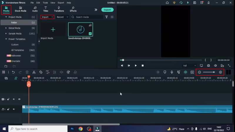Open the Transitions tab
235x132 pixels.
coord(59,9)
